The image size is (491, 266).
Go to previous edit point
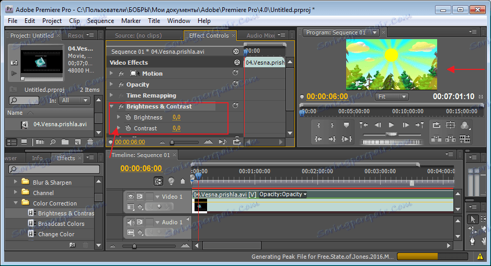[x=363, y=125]
